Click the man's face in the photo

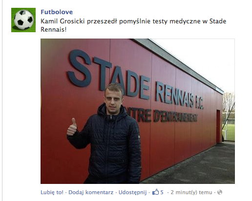[x=113, y=100]
